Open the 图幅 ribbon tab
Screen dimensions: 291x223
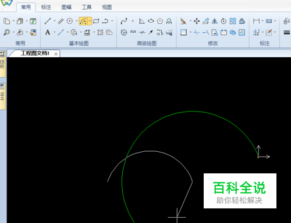point(66,7)
